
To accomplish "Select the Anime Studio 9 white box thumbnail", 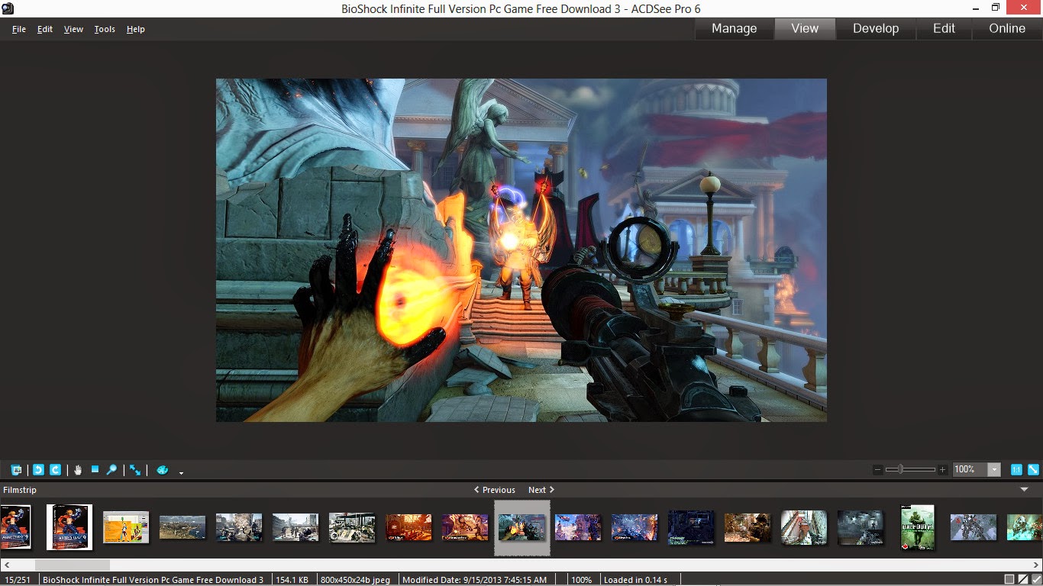I will tap(69, 527).
